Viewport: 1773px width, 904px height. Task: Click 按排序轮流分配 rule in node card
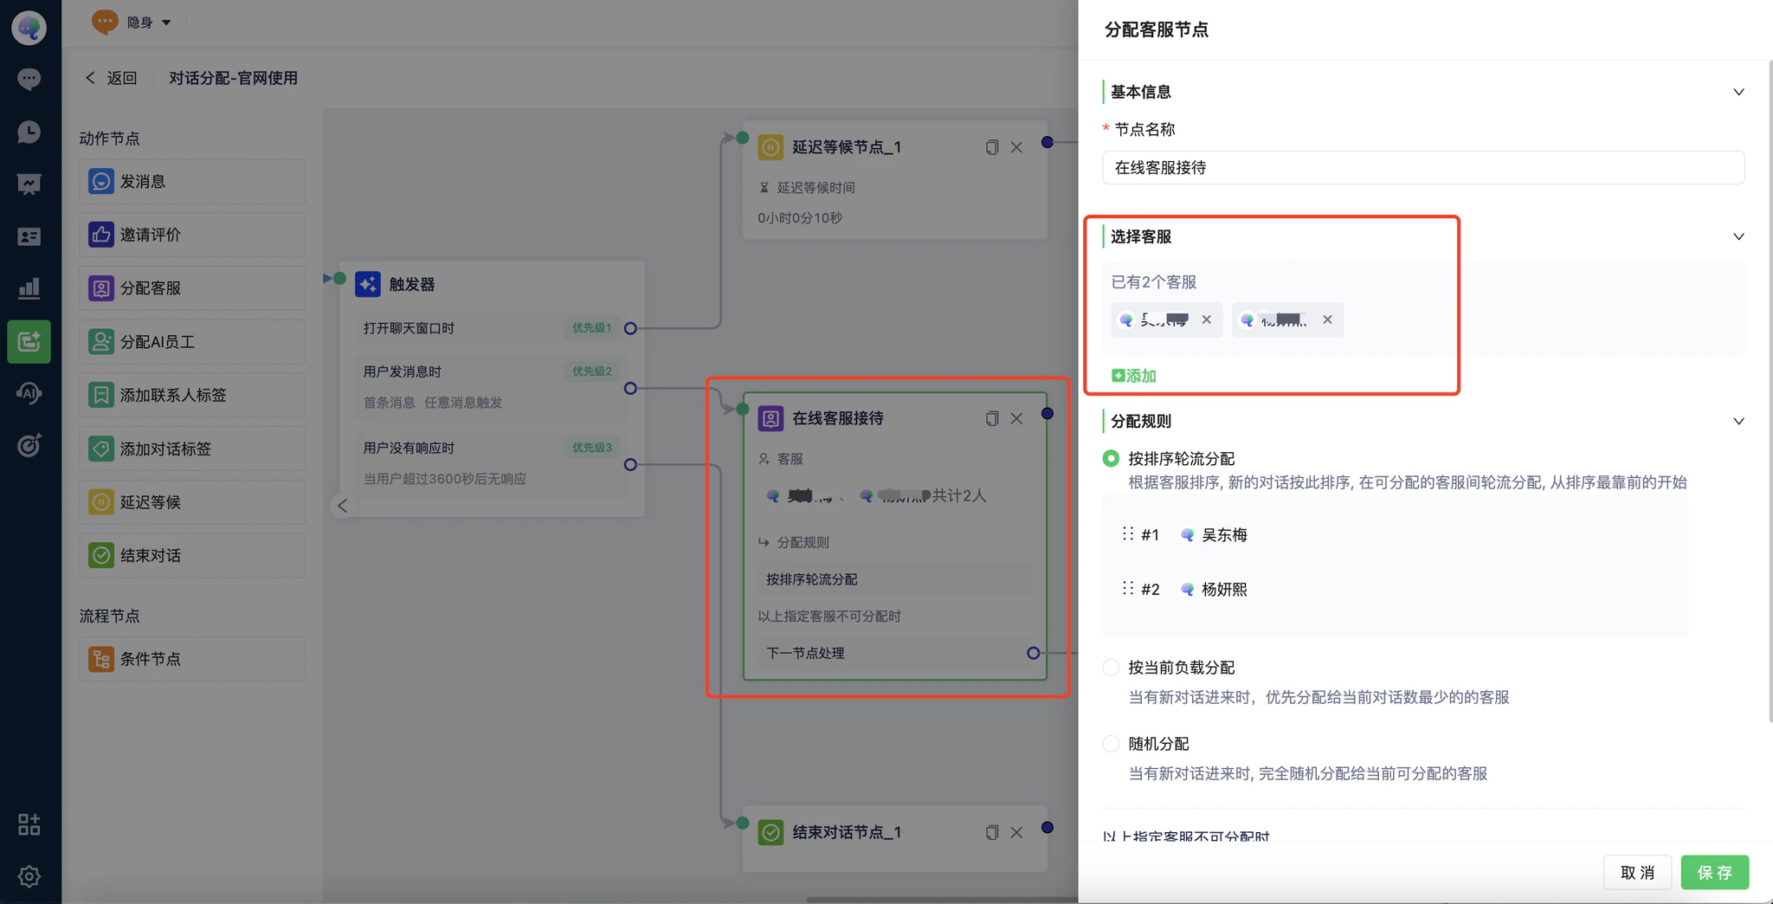(895, 579)
